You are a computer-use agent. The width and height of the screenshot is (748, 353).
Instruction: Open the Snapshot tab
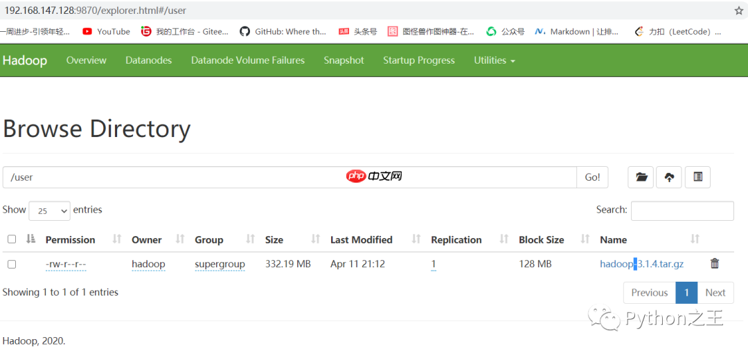click(x=344, y=61)
